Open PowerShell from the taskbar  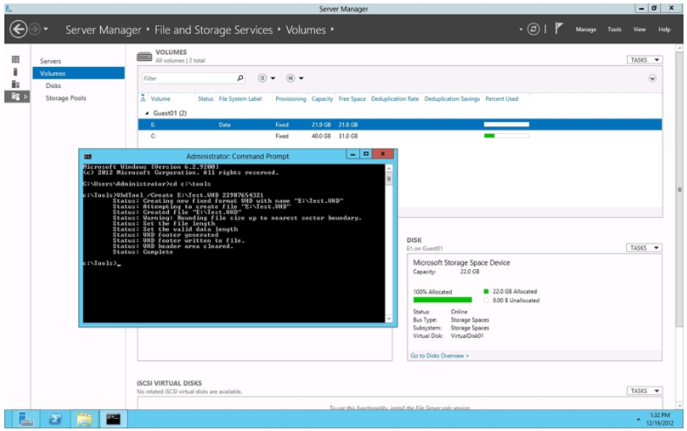55,420
